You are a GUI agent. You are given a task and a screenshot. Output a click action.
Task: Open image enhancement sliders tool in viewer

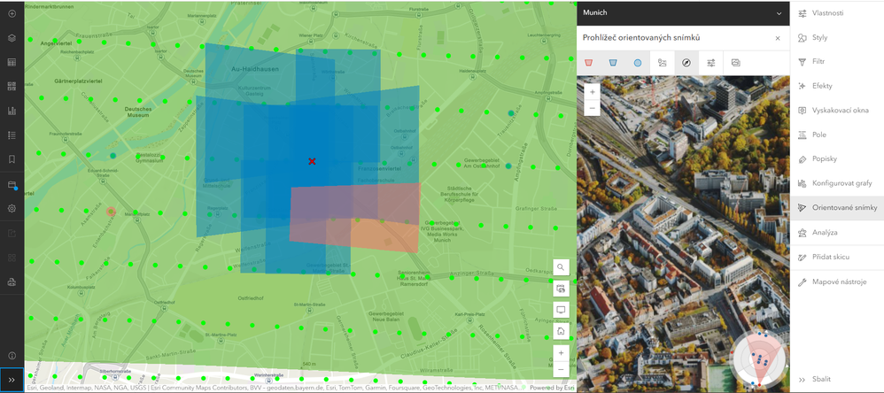click(x=711, y=63)
